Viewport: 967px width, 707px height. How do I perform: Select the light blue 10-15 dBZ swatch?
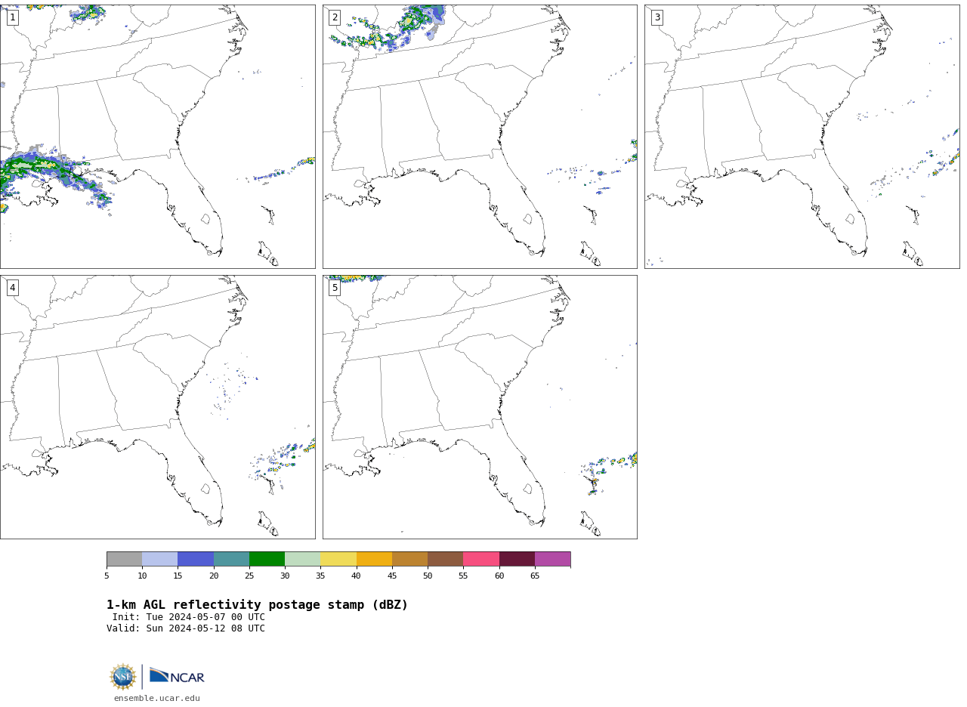pyautogui.click(x=160, y=559)
